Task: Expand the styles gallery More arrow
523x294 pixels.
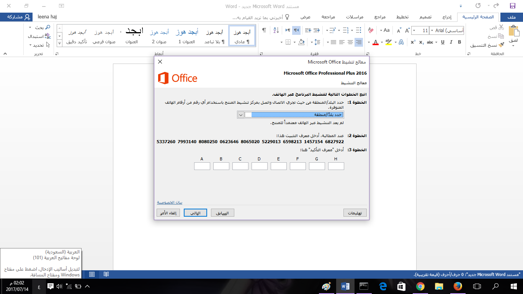Action: [59, 43]
